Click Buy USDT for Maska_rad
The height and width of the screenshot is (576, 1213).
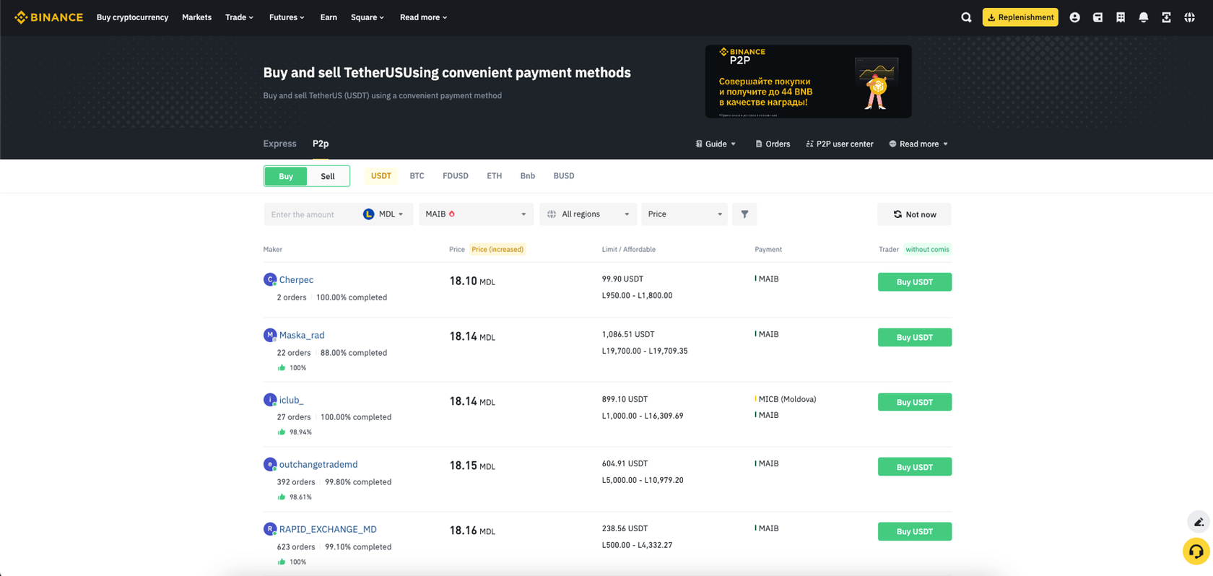tap(915, 338)
